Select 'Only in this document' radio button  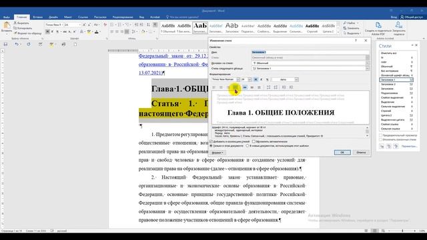[211, 146]
